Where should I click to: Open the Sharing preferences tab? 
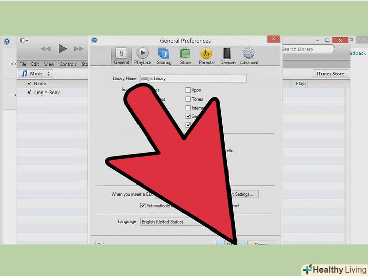[164, 56]
